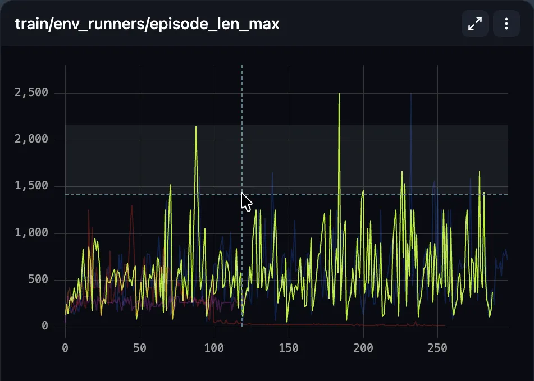Click the yellow spike near step 88
Screen dimensions: 534x381
pyautogui.click(x=196, y=127)
